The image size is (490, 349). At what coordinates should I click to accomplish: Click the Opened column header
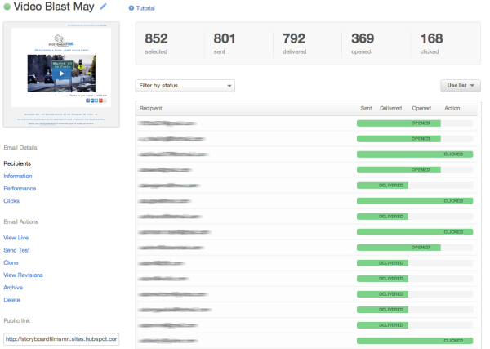coord(421,108)
